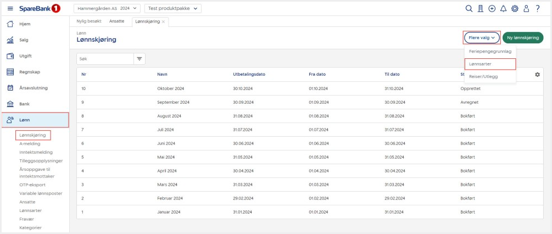Click the search magnifier icon in header
This screenshot has width=552, height=234.
(x=469, y=9)
